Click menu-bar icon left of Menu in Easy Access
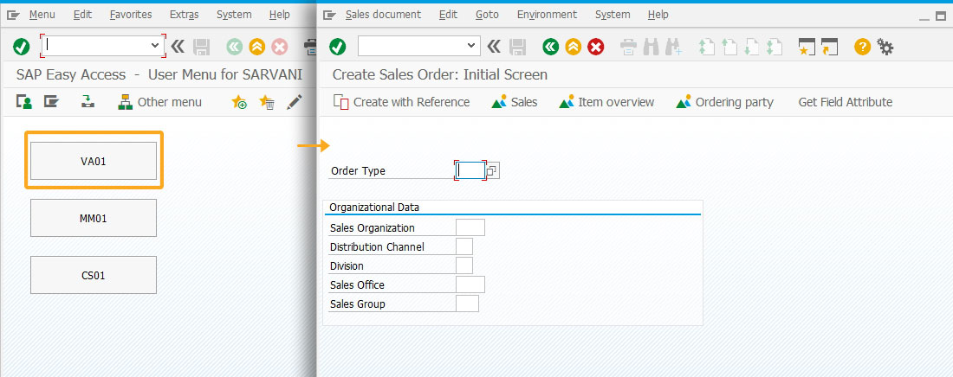This screenshot has width=953, height=377. coord(13,15)
